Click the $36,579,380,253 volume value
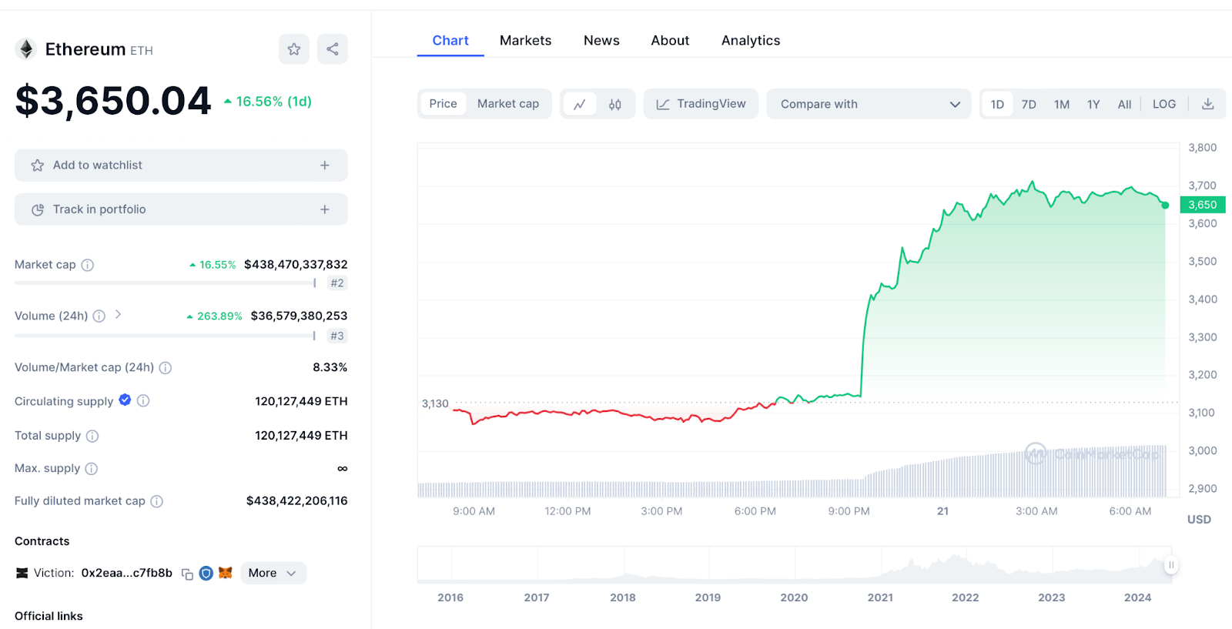Viewport: 1232px width, 629px height. (299, 316)
